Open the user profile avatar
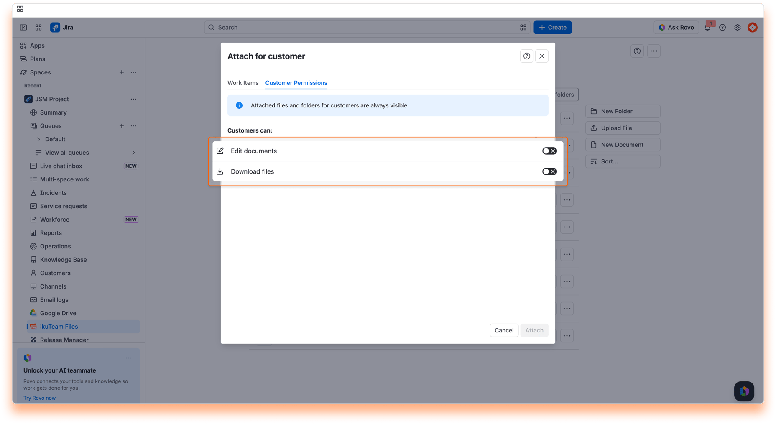The width and height of the screenshot is (776, 424). [752, 27]
